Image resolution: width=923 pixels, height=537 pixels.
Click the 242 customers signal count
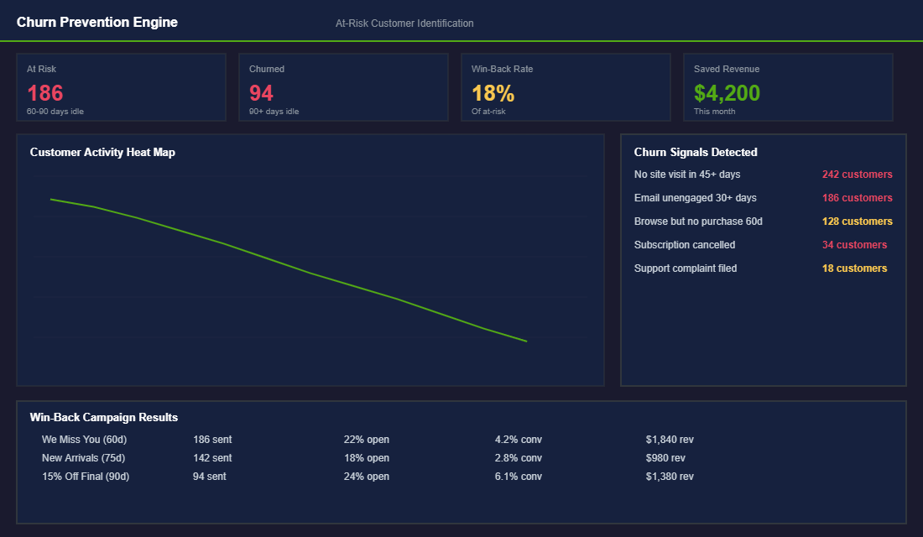point(857,174)
